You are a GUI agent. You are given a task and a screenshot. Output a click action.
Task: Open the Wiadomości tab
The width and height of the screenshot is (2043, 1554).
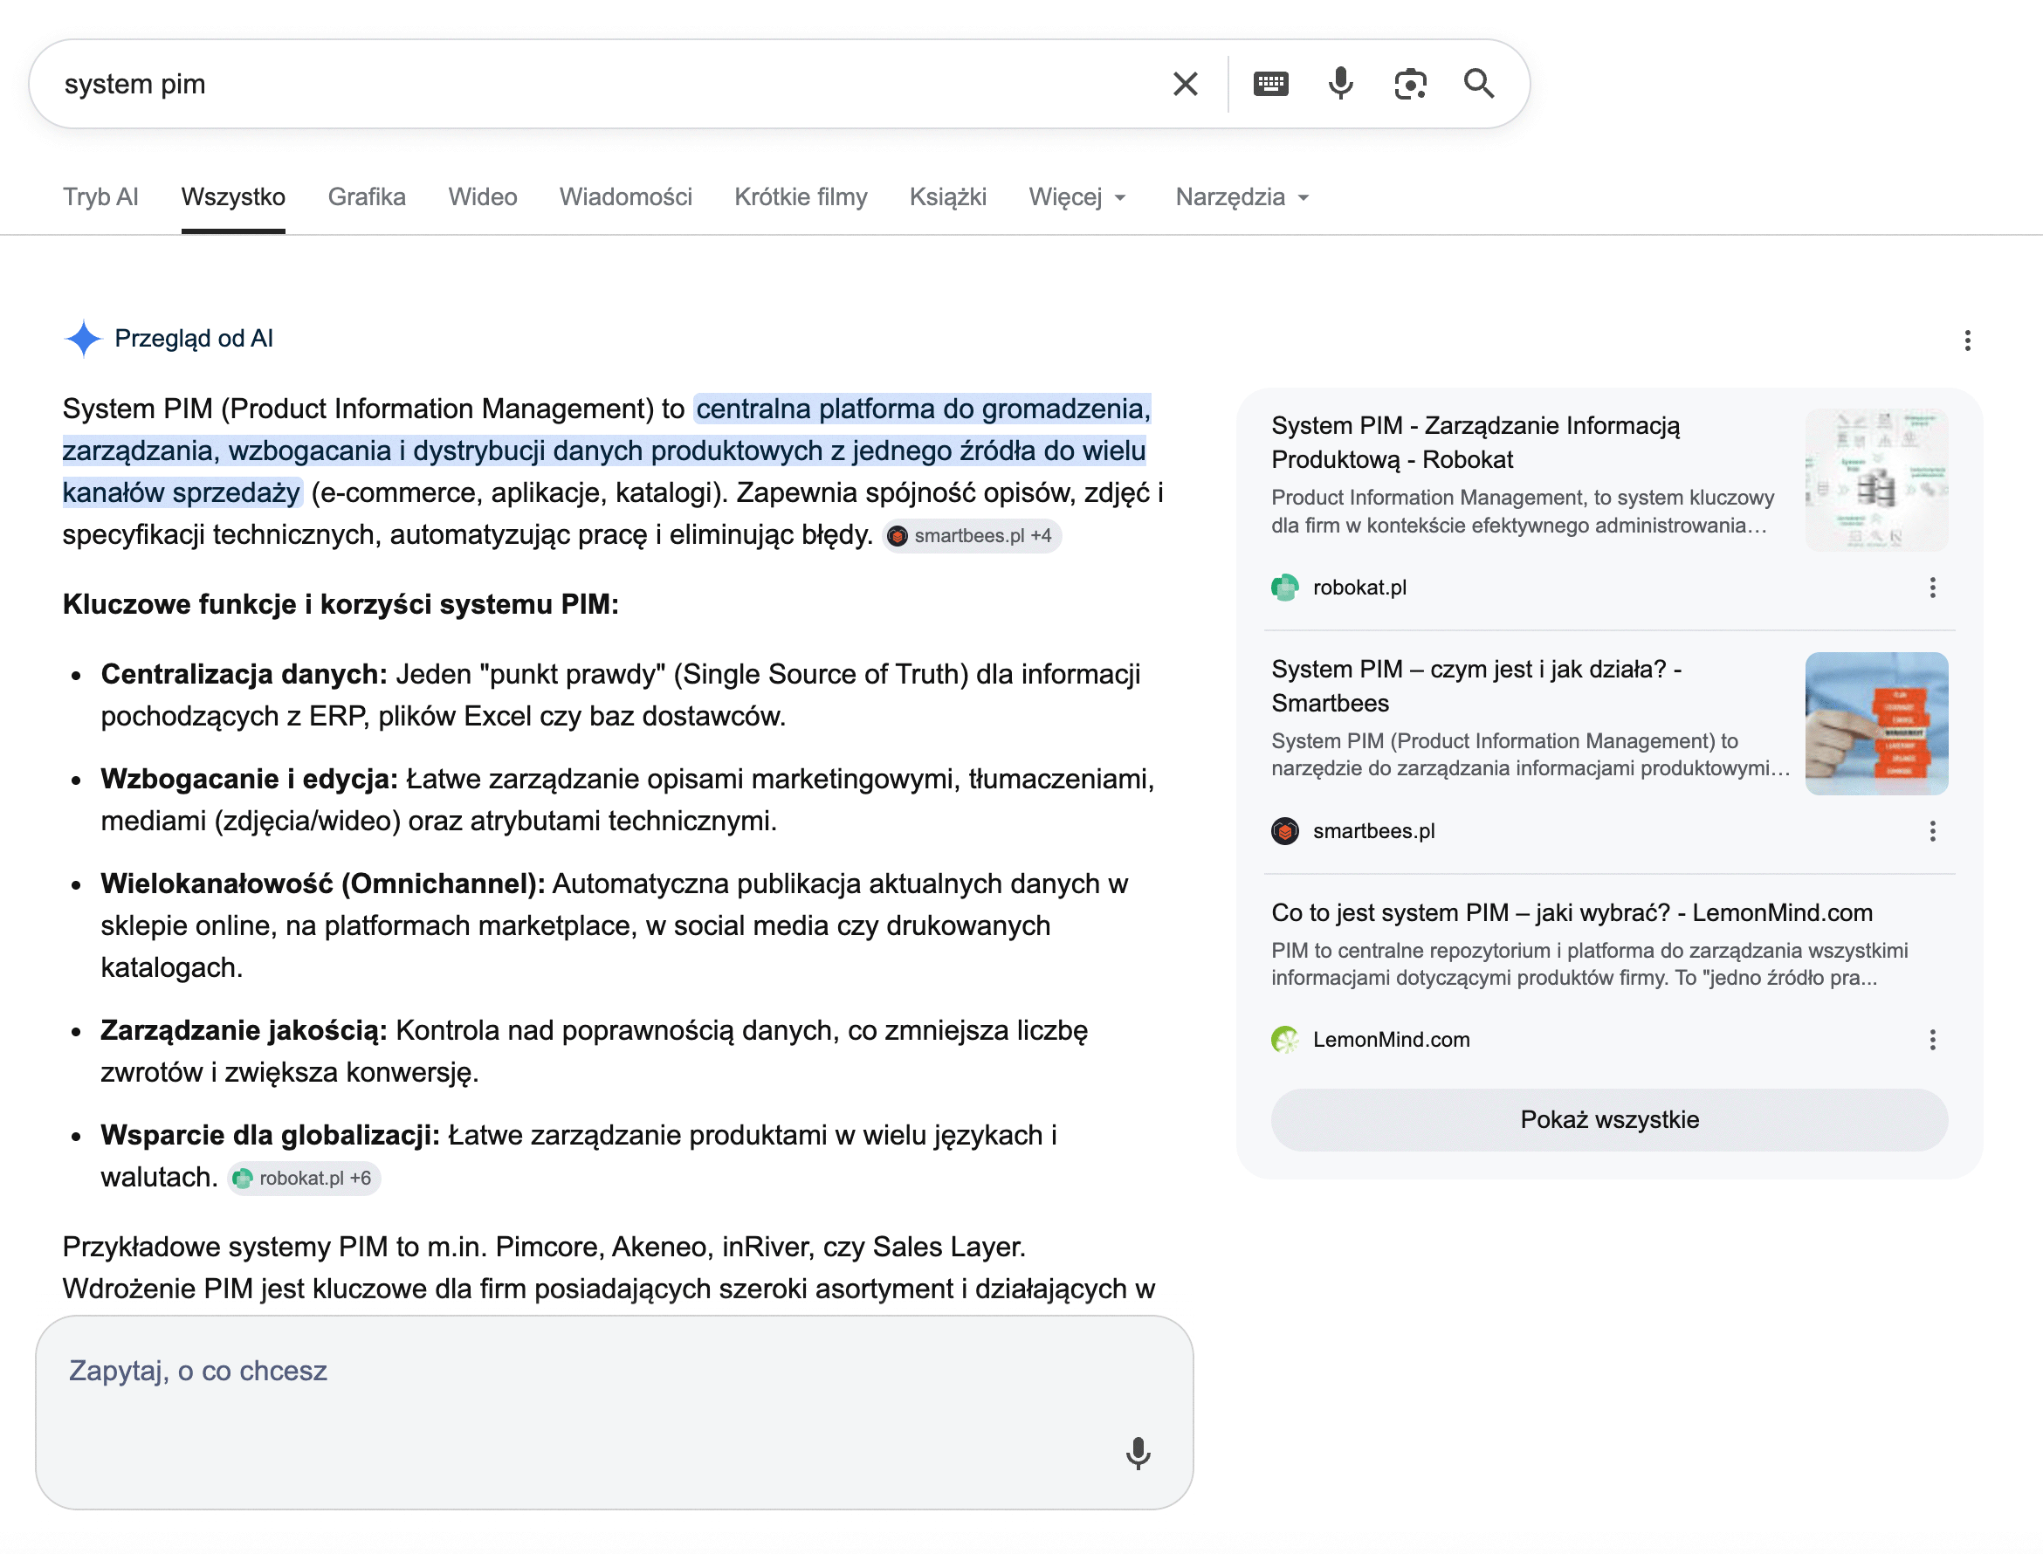626,197
